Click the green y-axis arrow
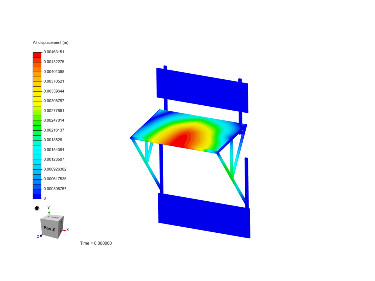 (x=49, y=213)
